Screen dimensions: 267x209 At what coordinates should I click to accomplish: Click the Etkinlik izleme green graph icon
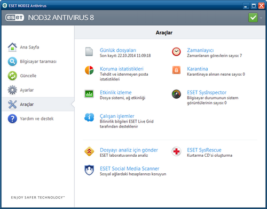point(89,94)
